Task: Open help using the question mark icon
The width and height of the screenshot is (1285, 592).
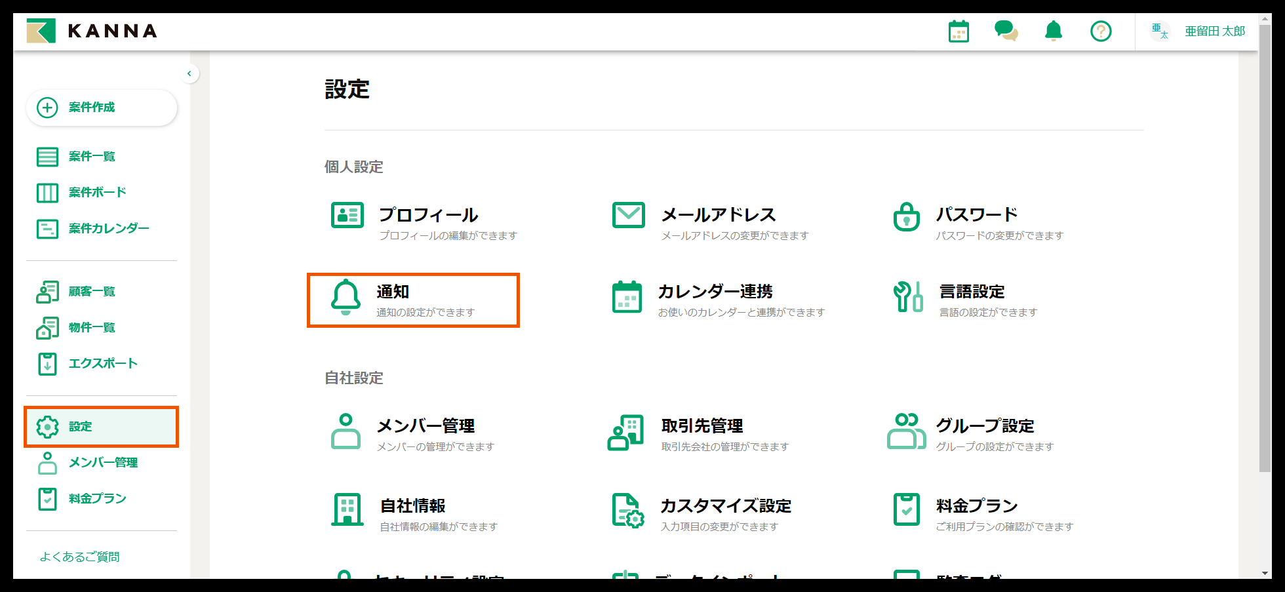Action: point(1101,31)
